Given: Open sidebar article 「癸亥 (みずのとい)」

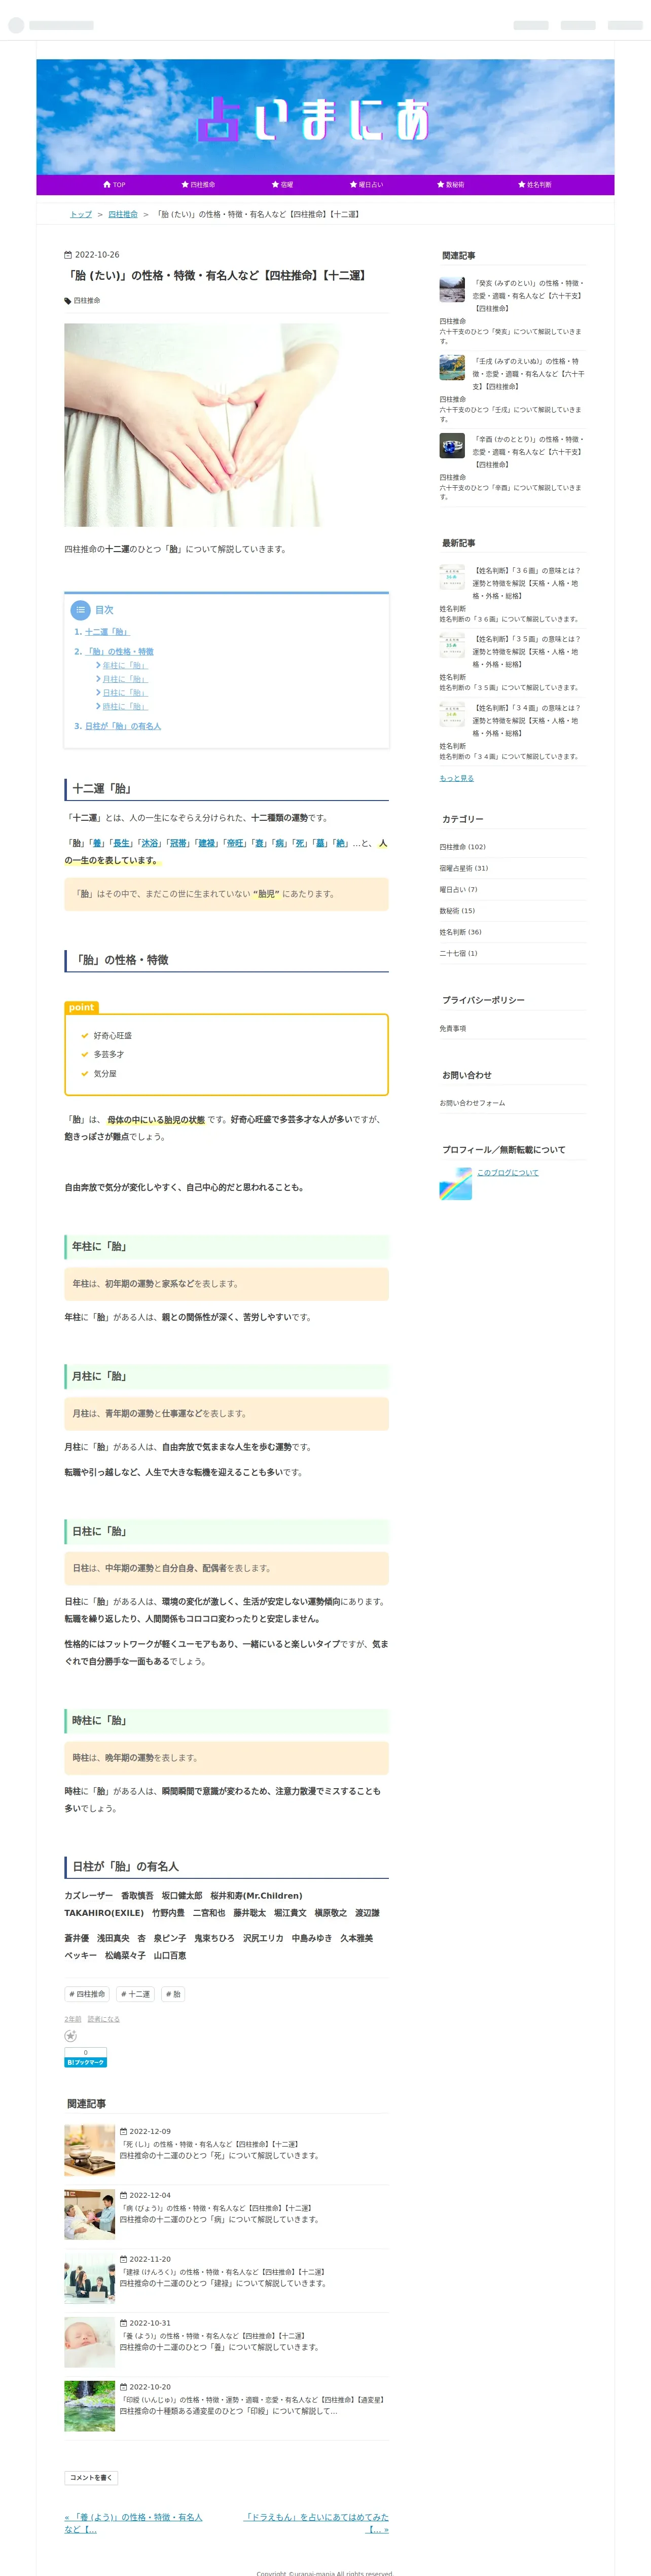Looking at the screenshot, I should pos(529,296).
